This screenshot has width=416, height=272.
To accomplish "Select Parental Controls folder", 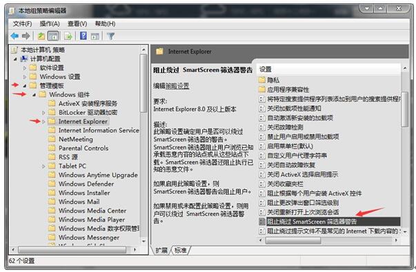I will click(83, 148).
